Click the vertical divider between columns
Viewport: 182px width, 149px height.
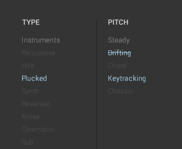[x=97, y=83]
